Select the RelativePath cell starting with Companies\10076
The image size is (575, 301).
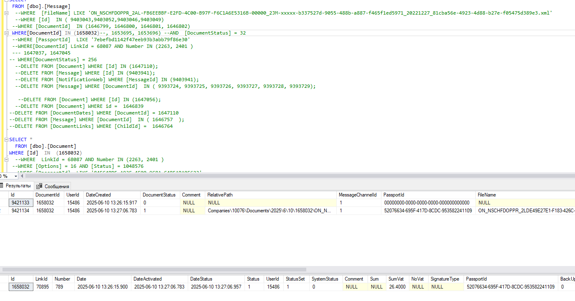point(271,211)
